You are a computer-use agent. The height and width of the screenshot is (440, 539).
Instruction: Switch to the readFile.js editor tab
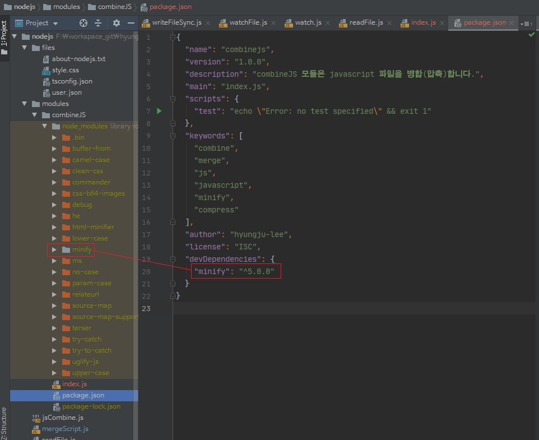click(366, 23)
